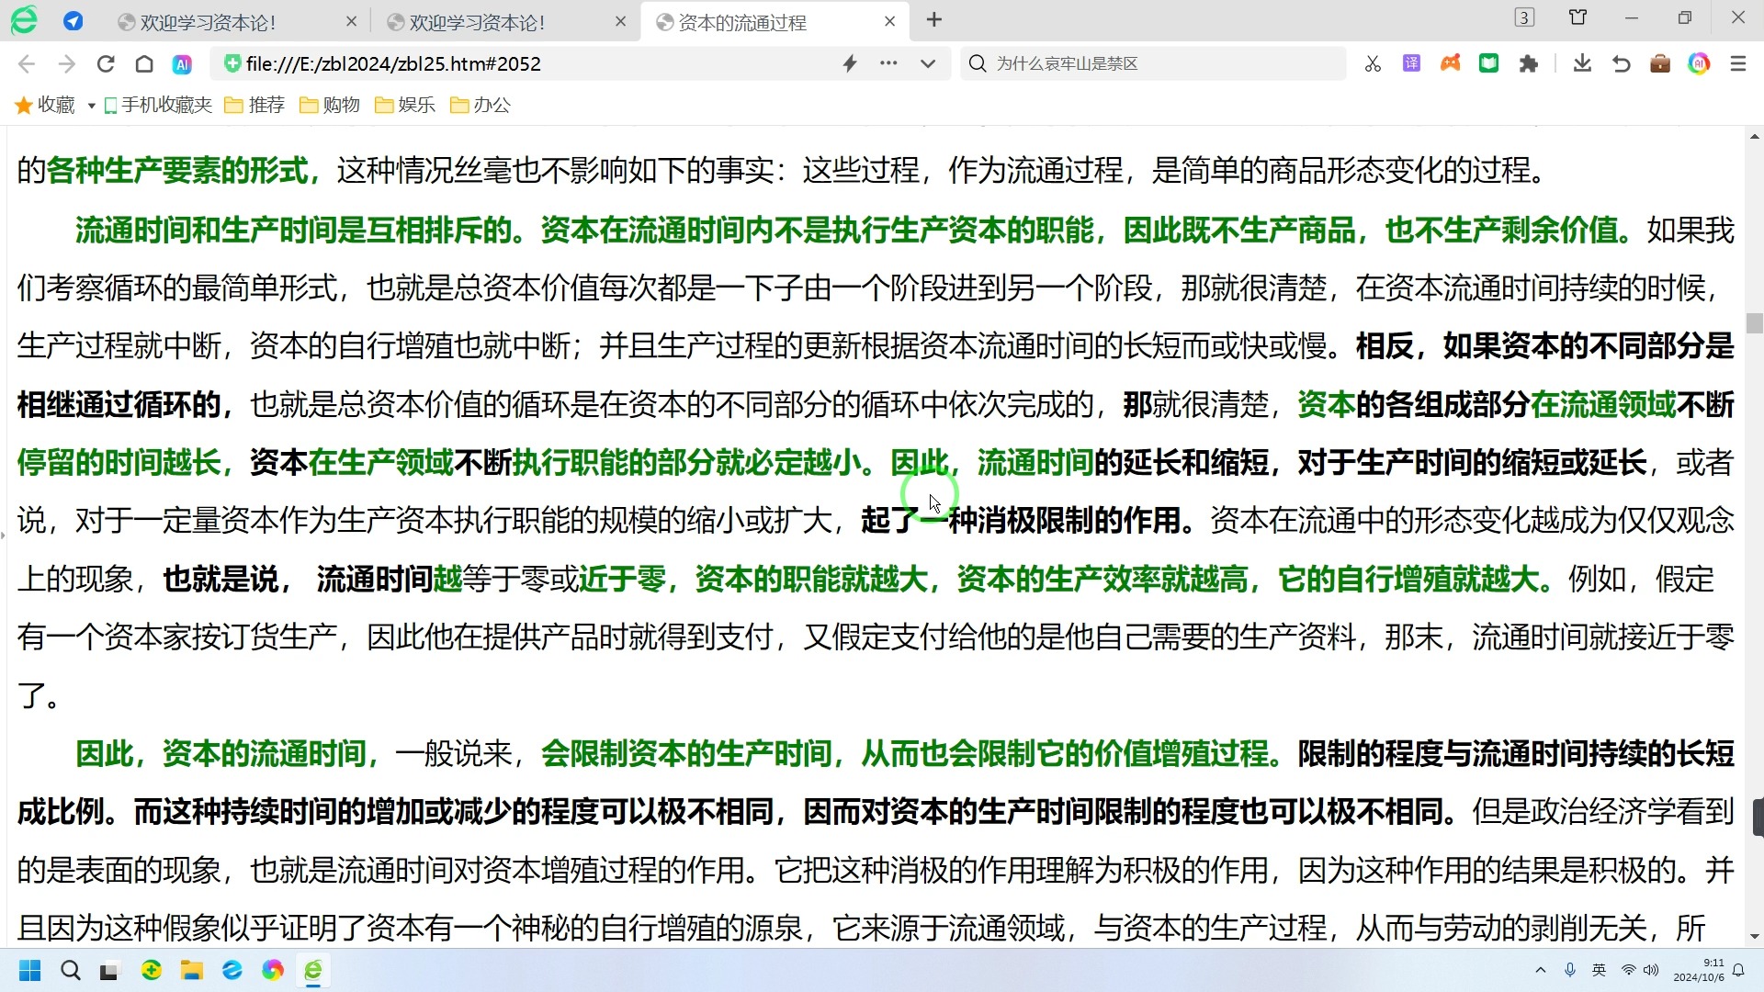The image size is (1764, 992).
Task: Go forward to the next page
Action: 66,63
